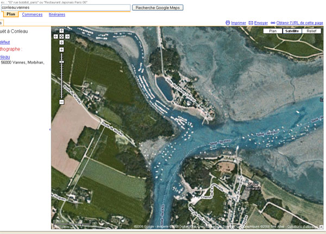Switch map view to Plan mode

[x=273, y=31]
